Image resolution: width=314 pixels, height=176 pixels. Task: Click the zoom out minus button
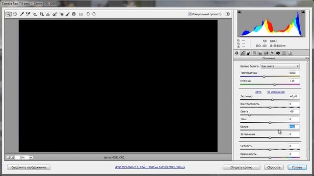point(8,157)
